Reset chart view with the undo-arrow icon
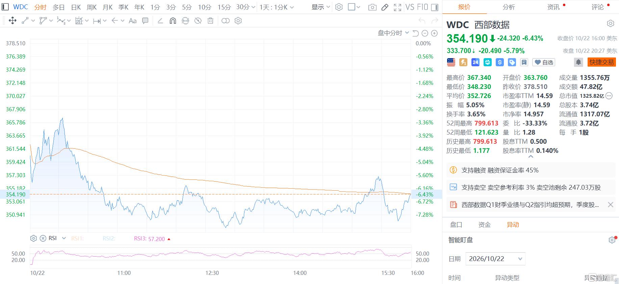 pyautogui.click(x=416, y=33)
